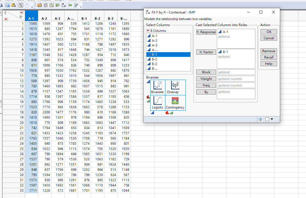Viewport: 306px width, 198px height.
Task: Click the home icon in dialog footer
Action: click(x=260, y=119)
